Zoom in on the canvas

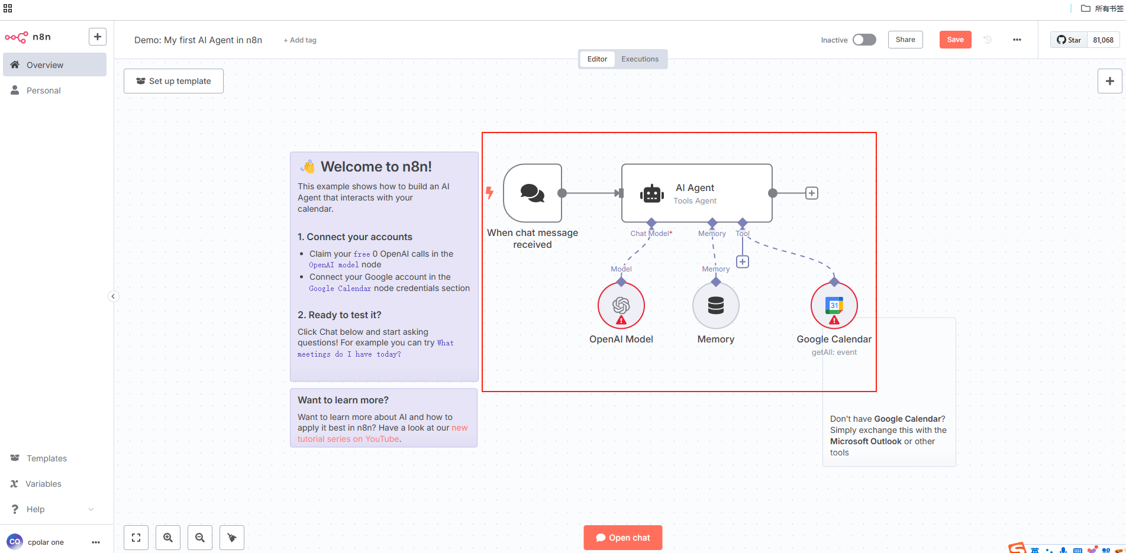pos(168,538)
